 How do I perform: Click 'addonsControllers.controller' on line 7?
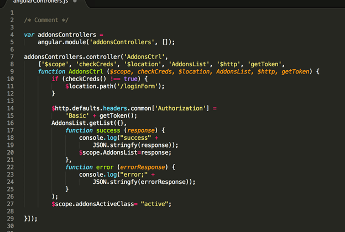pyautogui.click(x=72, y=57)
